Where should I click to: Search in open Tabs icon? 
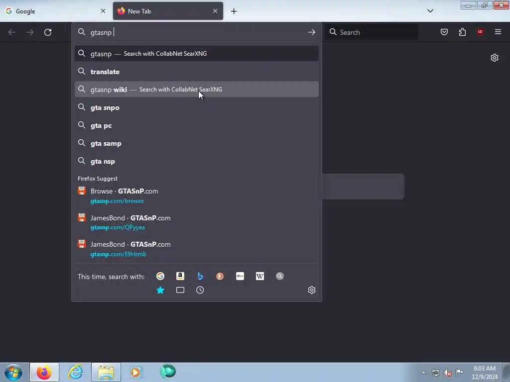180,290
